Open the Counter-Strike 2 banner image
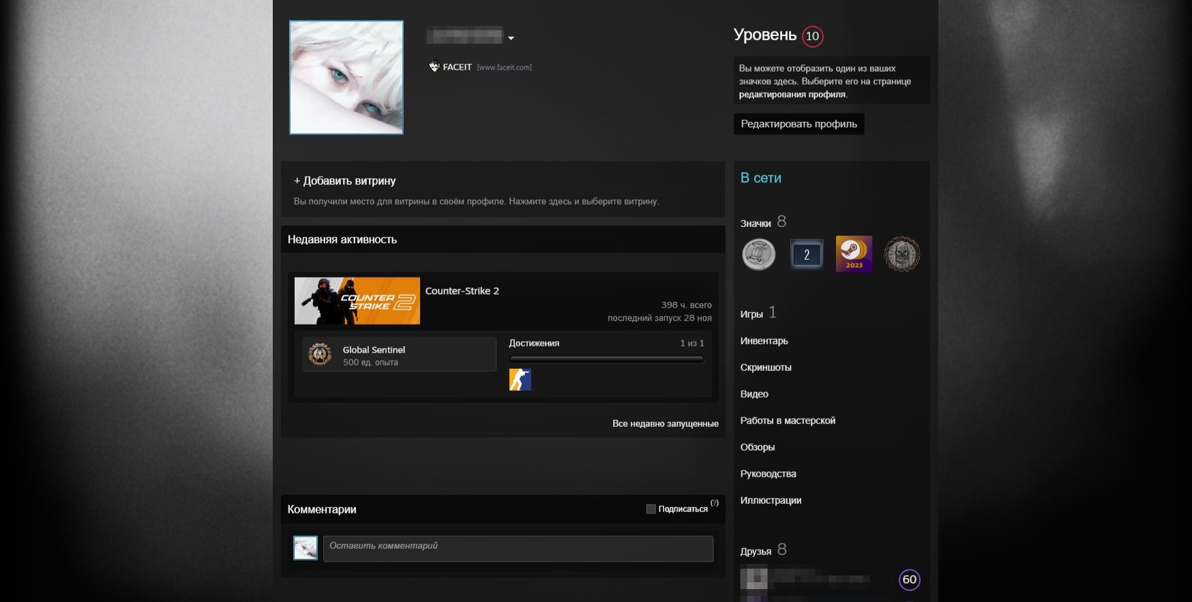Screen dimensions: 1192x602 pos(357,301)
